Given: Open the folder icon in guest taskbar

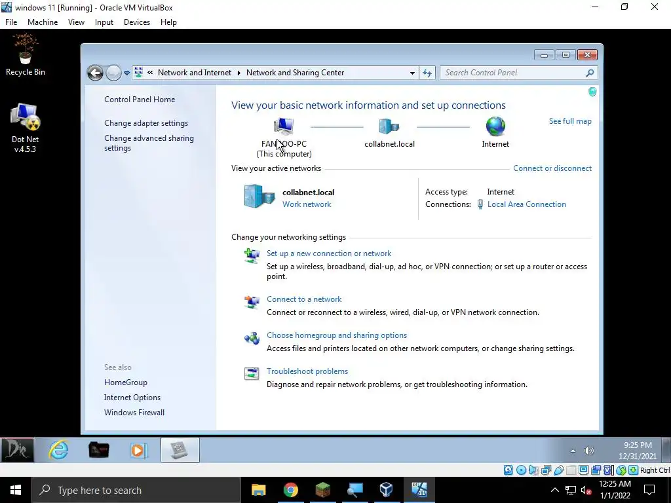Looking at the screenshot, I should 98,450.
